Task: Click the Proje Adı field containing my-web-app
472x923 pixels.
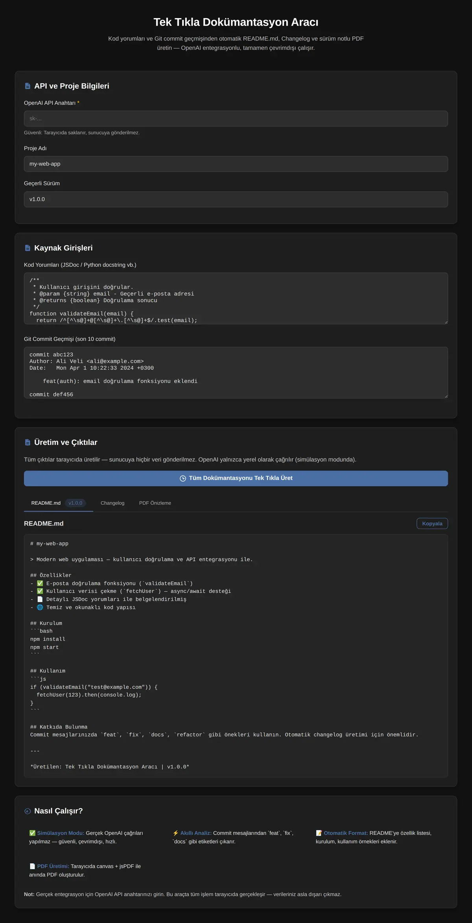Action: coord(236,164)
